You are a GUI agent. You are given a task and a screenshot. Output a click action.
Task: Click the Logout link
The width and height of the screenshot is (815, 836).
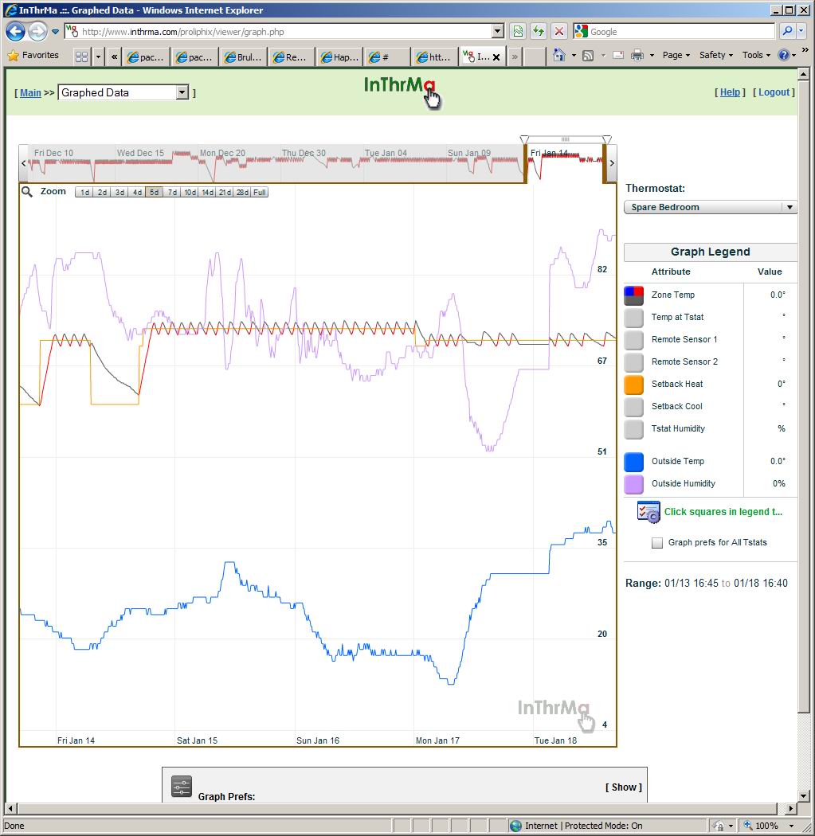coord(774,92)
